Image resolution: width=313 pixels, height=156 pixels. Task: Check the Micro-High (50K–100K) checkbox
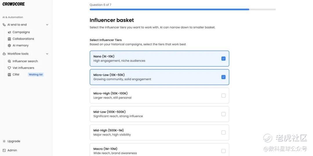pos(223,95)
